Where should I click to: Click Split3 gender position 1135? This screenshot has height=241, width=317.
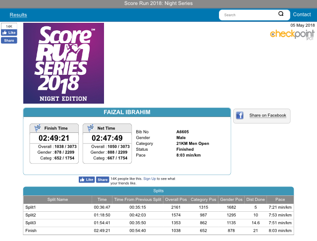pyautogui.click(x=231, y=223)
